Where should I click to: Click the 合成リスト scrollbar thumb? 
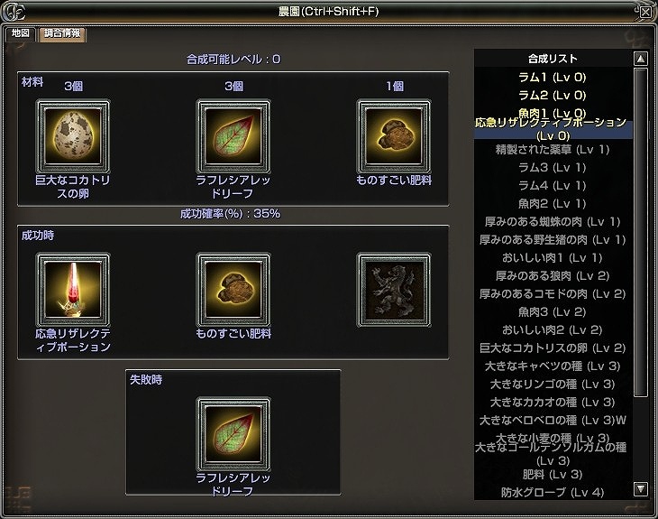click(640, 232)
